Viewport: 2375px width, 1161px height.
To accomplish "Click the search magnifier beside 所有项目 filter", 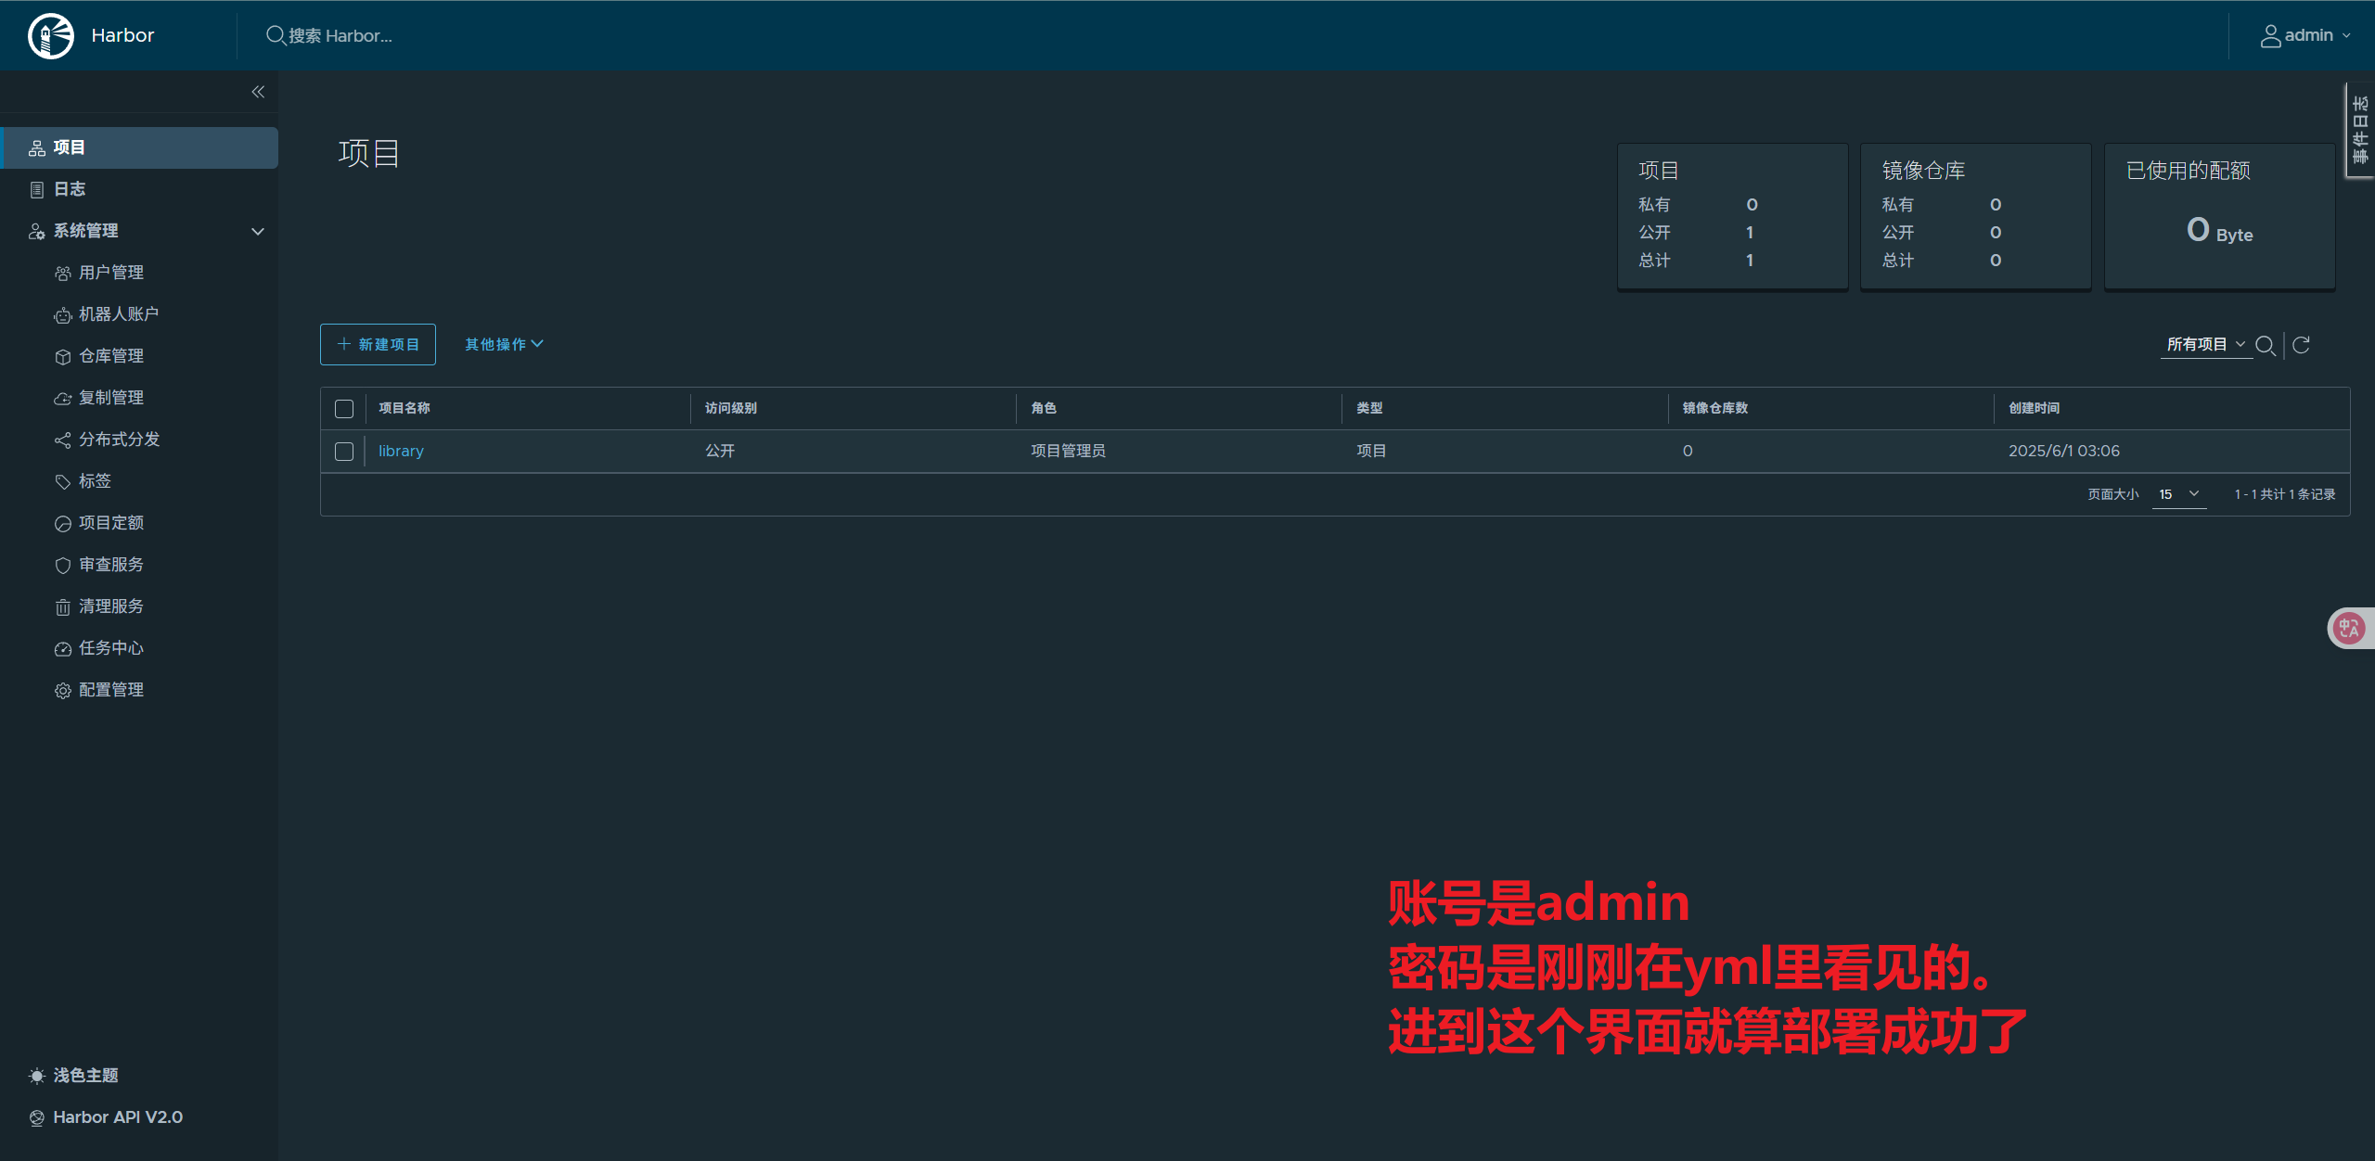I will 2265,345.
